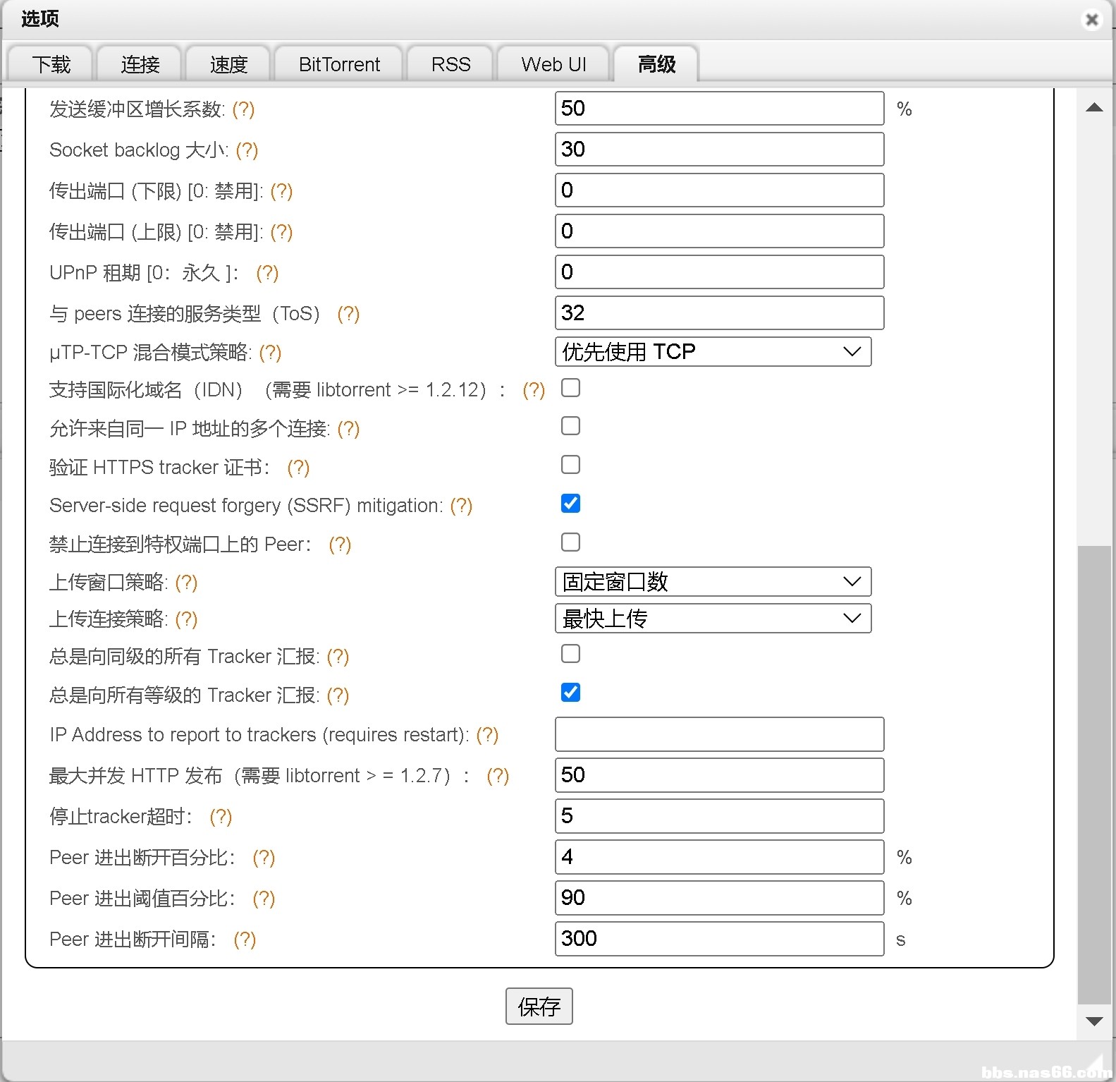Click the 传出端口 (上限) input field

[719, 231]
